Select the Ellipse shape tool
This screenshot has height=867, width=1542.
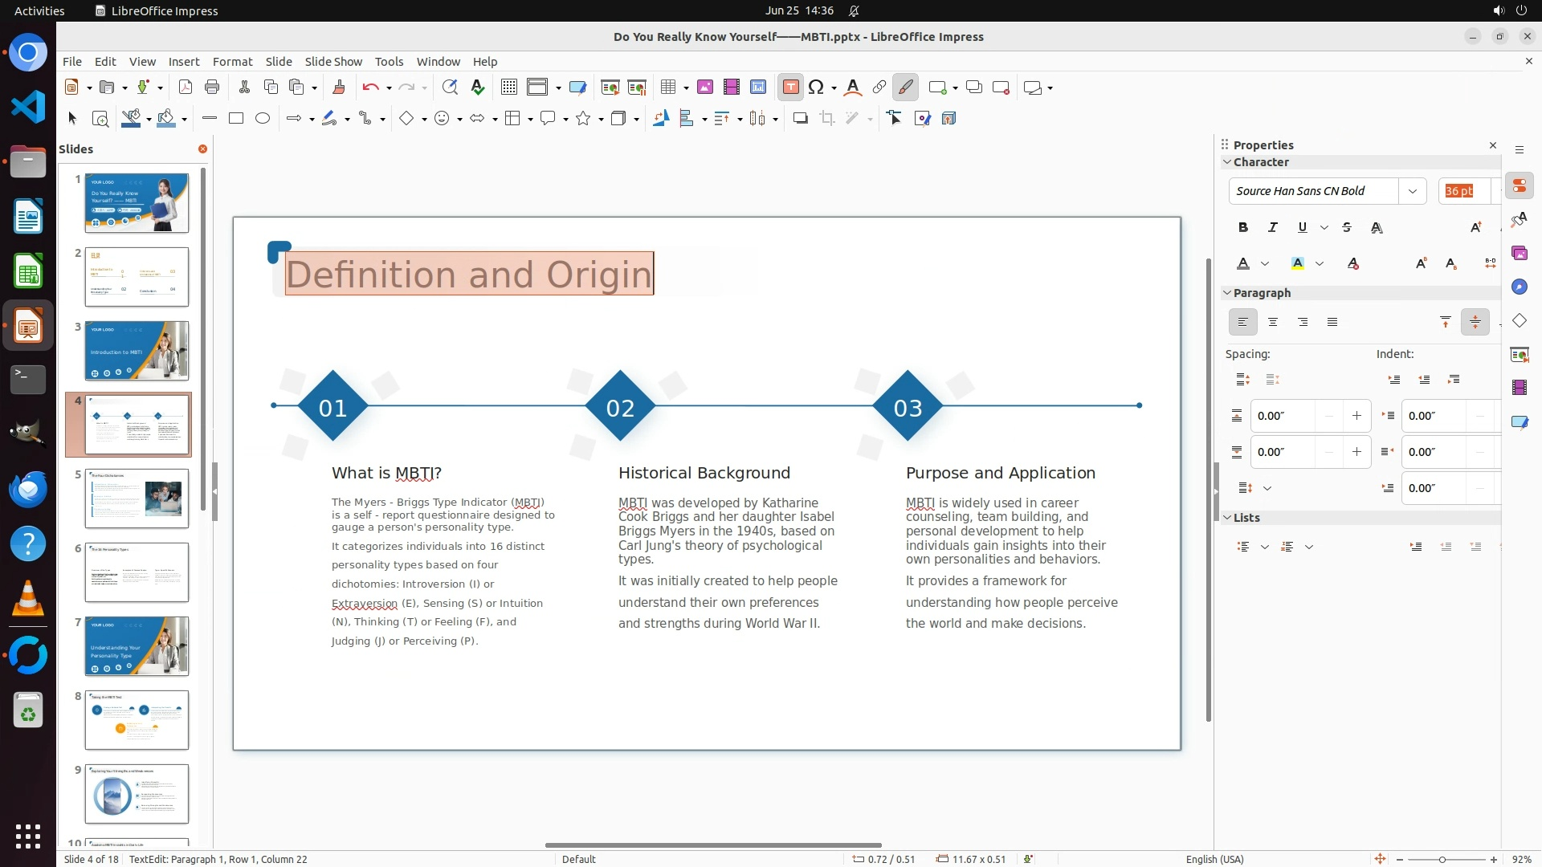pyautogui.click(x=263, y=119)
